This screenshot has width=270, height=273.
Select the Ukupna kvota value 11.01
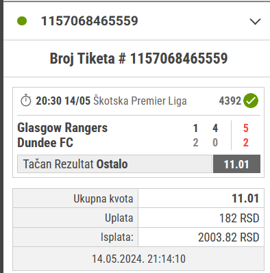click(245, 198)
